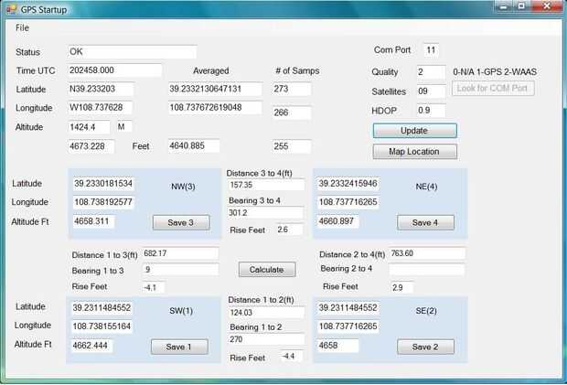This screenshot has height=385, width=567.
Task: Click SW(1) latitude field 39.2311484552
Action: (102, 308)
